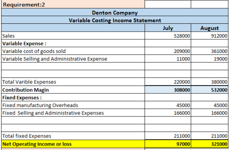Click the July column header
The height and width of the screenshot is (150, 230).
168,28
